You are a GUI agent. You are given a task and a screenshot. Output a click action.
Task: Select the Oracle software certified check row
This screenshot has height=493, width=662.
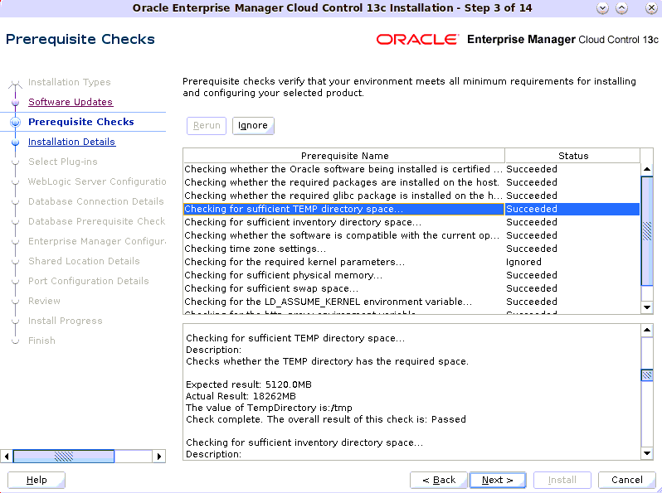point(411,169)
